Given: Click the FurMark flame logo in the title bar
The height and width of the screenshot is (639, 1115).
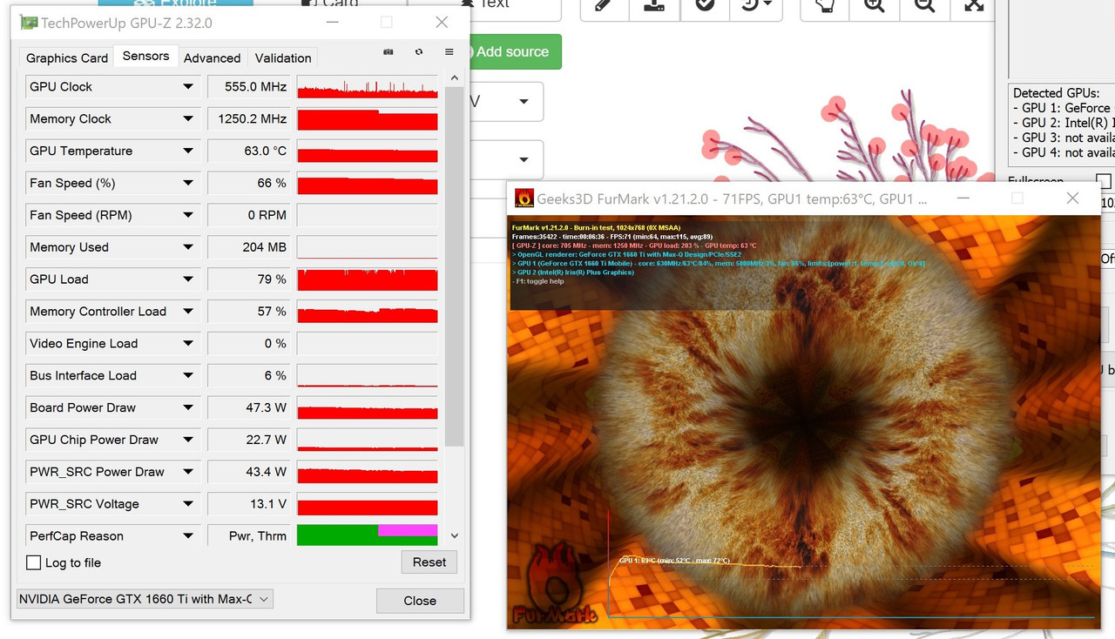Looking at the screenshot, I should pos(523,198).
